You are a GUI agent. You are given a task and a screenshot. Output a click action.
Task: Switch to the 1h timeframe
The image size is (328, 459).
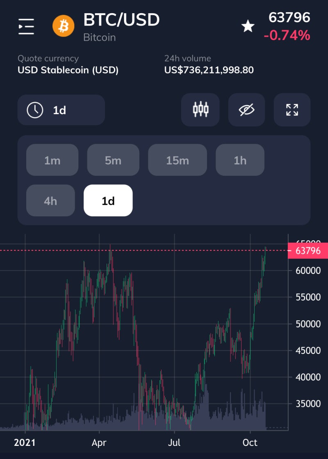[x=240, y=160]
